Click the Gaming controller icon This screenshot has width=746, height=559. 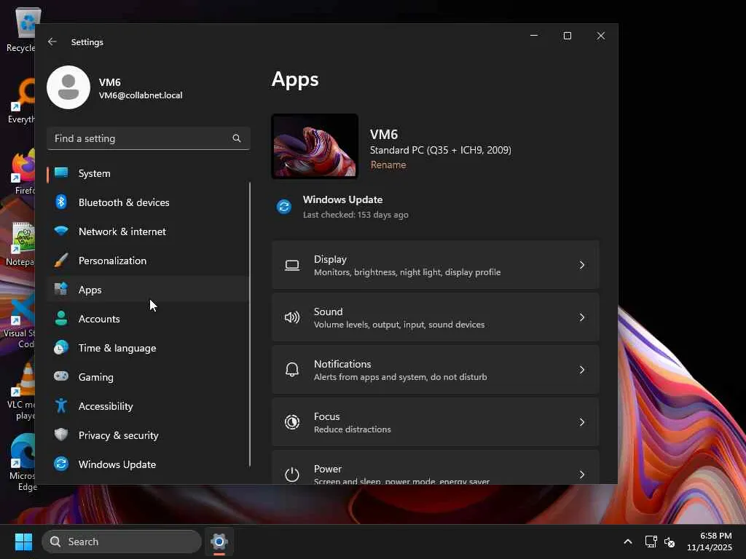click(62, 377)
